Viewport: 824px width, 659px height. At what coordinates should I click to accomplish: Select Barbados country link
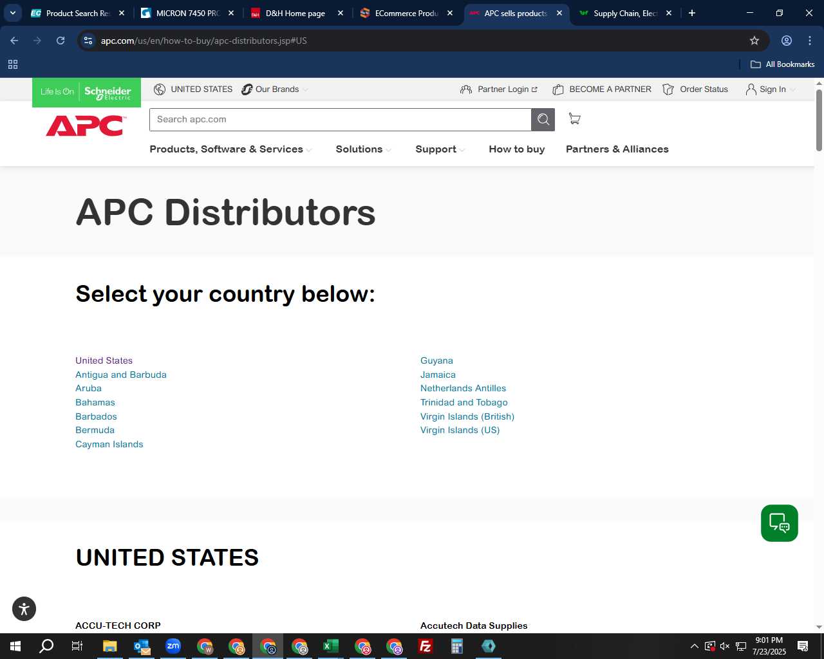[96, 416]
